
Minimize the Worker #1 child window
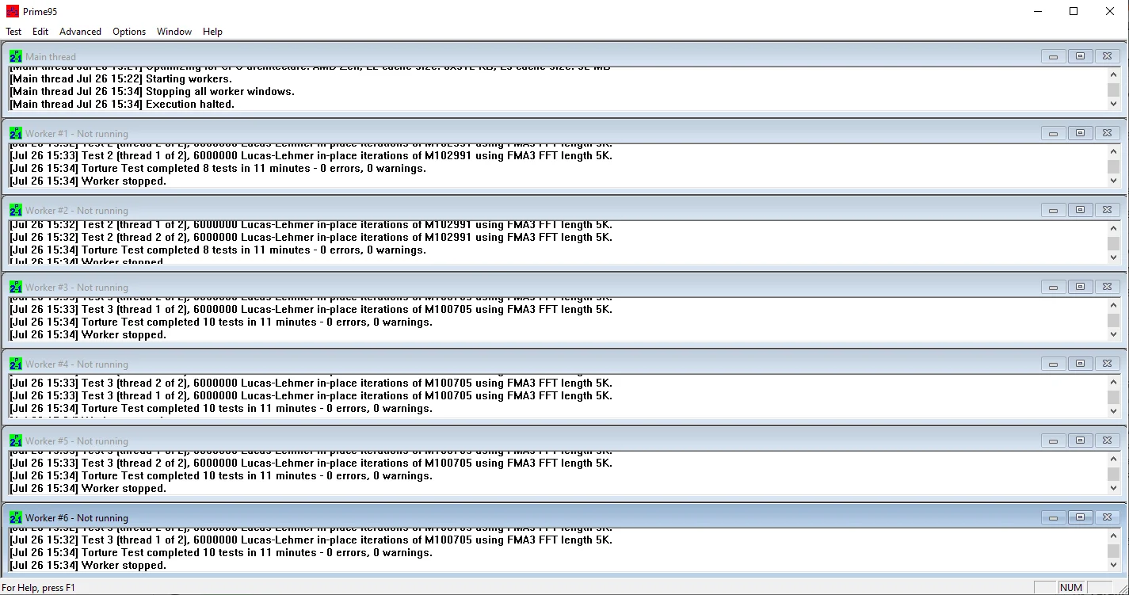point(1053,133)
